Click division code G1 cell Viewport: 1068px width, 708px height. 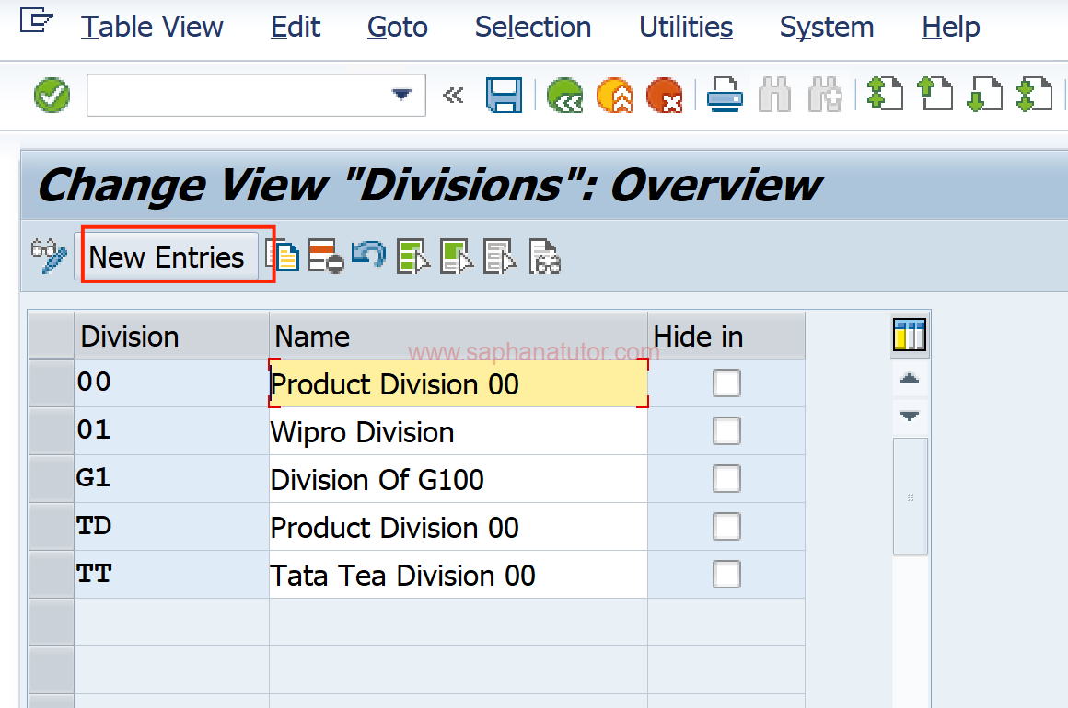[x=171, y=479]
